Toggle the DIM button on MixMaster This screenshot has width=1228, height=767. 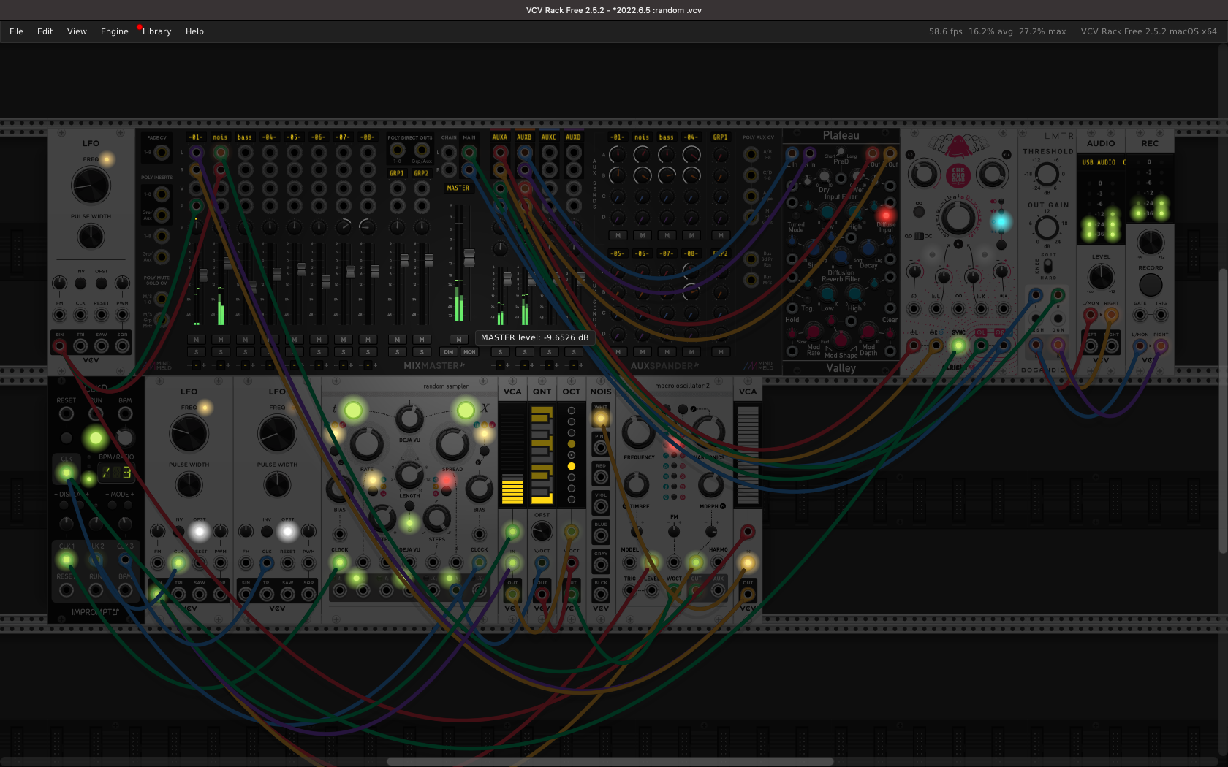[449, 352]
